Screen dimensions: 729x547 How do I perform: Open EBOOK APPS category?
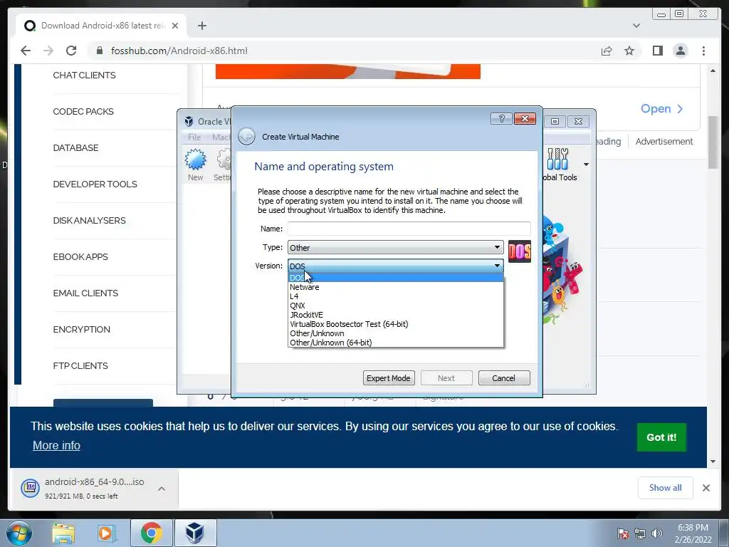[80, 256]
